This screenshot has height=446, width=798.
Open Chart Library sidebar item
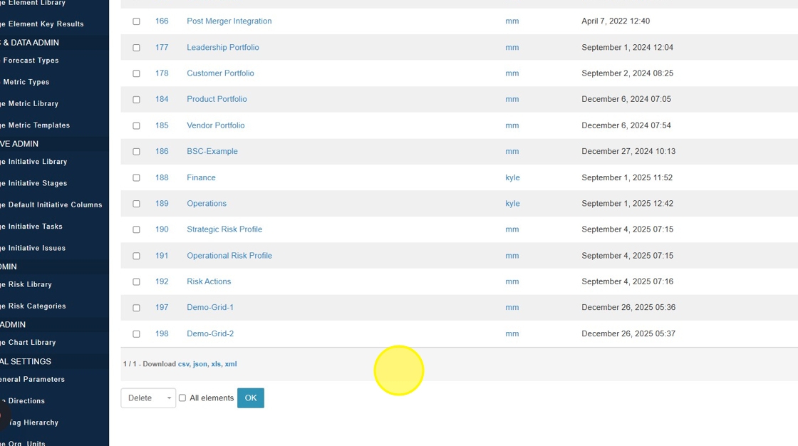click(x=32, y=343)
